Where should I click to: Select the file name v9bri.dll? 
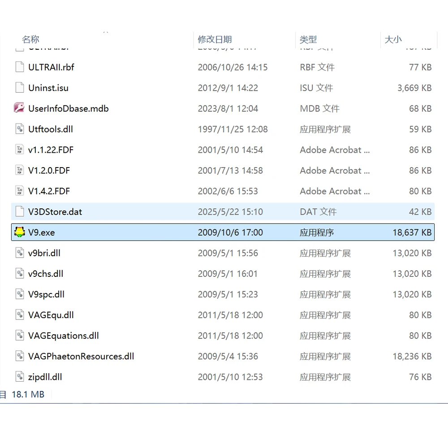[44, 253]
